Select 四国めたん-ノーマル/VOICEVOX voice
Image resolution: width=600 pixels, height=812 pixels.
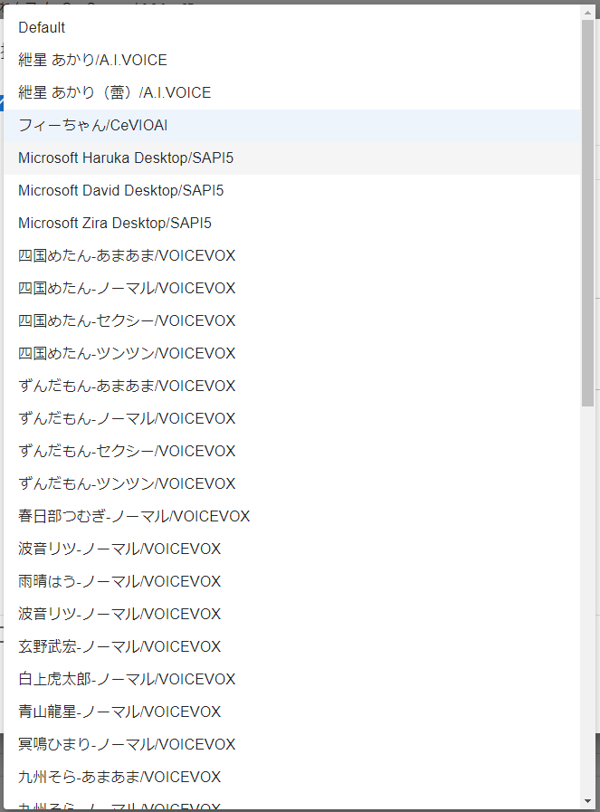tap(127, 289)
